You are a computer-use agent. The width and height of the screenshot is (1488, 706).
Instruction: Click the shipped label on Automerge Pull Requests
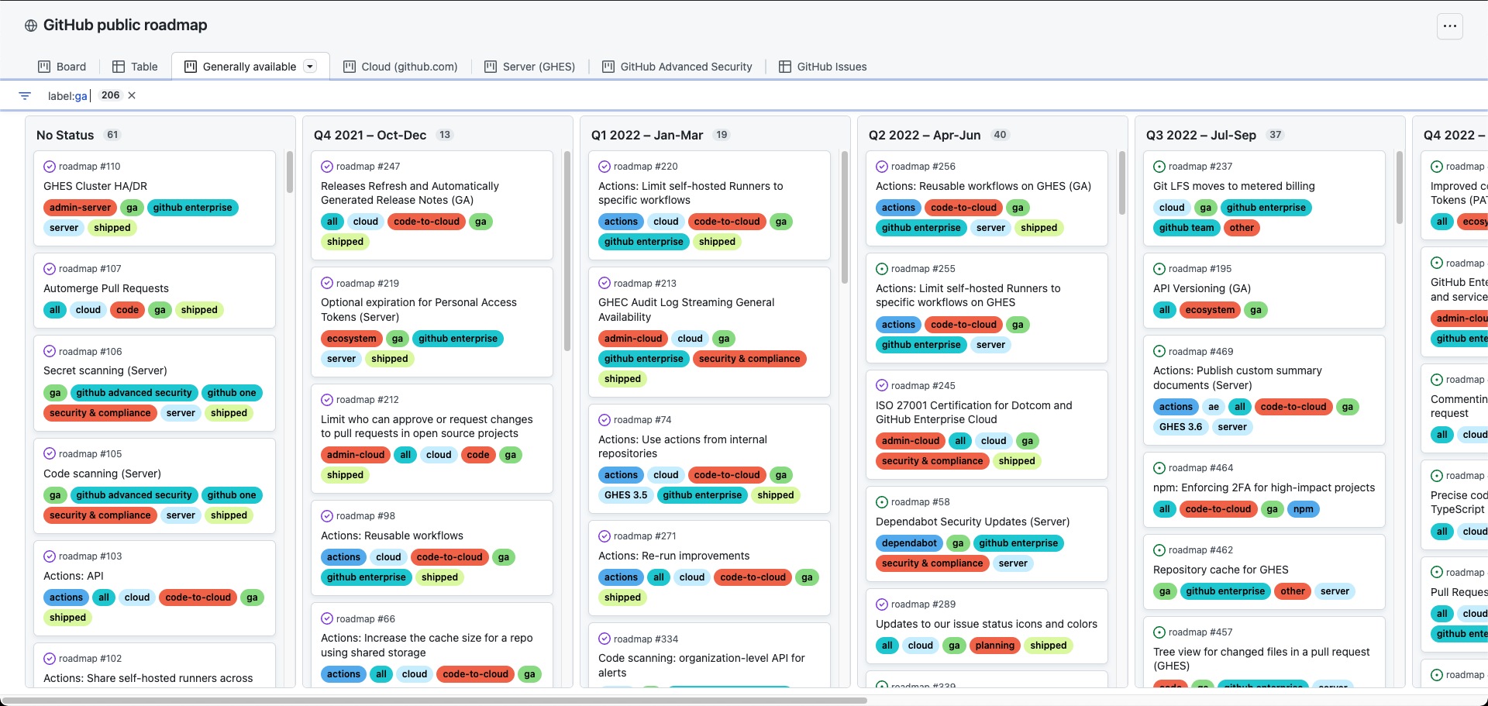(x=199, y=310)
